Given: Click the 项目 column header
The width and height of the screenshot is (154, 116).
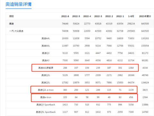Looking at the screenshot, I should [x=12, y=16].
